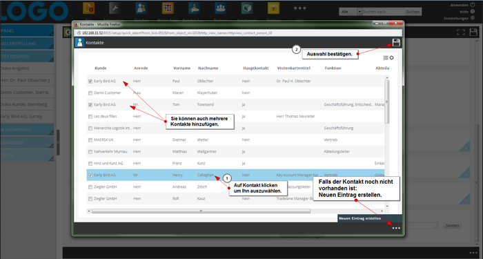Click the Suchen button in the top bar

click(x=413, y=12)
